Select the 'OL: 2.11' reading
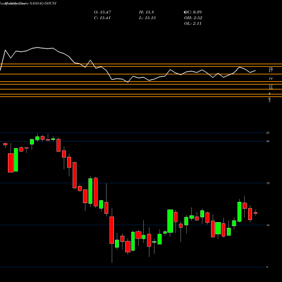 pos(193,24)
